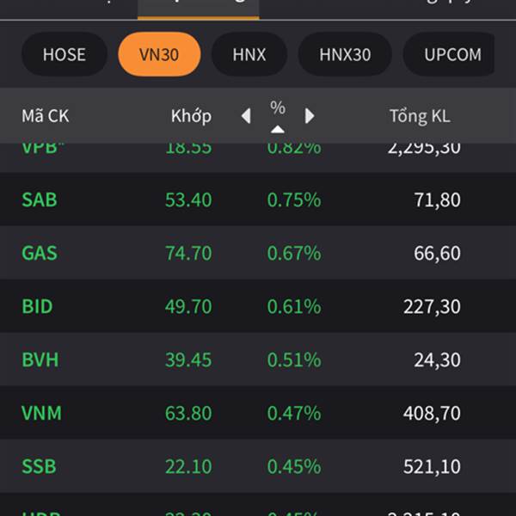Open the BID stock details
This screenshot has width=516, height=516.
[x=258, y=305]
